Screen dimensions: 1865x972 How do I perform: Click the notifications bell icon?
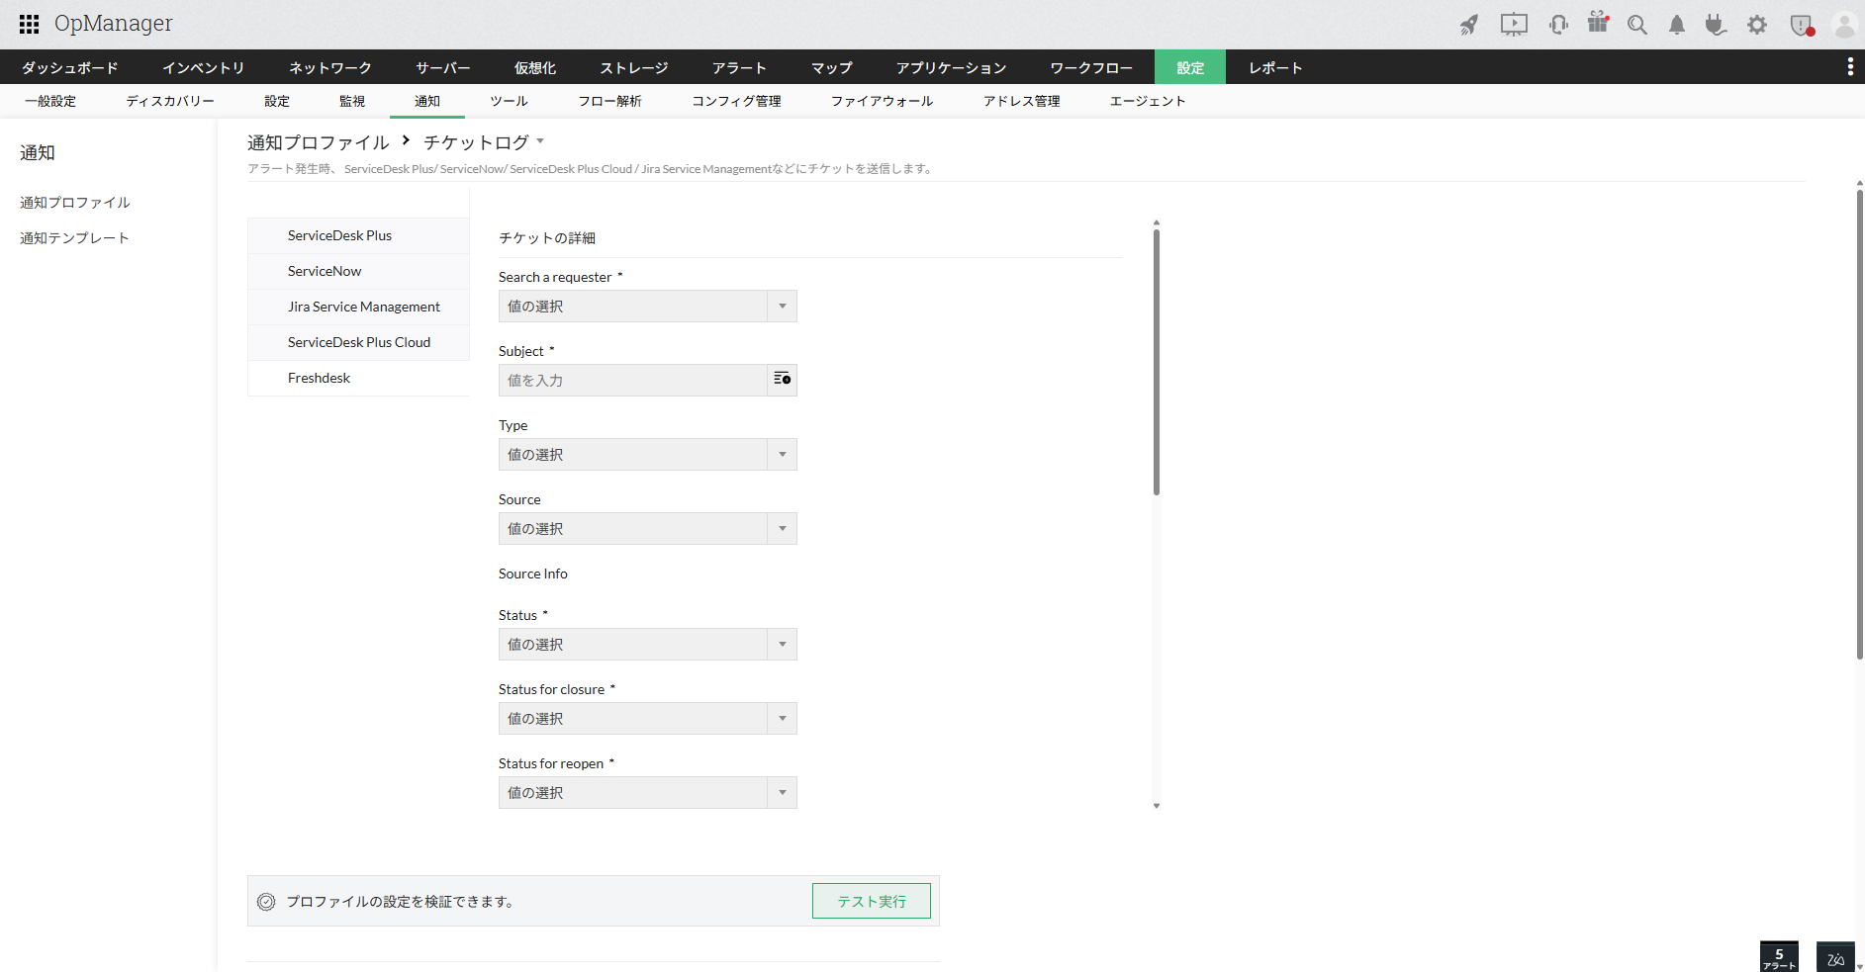pyautogui.click(x=1676, y=24)
